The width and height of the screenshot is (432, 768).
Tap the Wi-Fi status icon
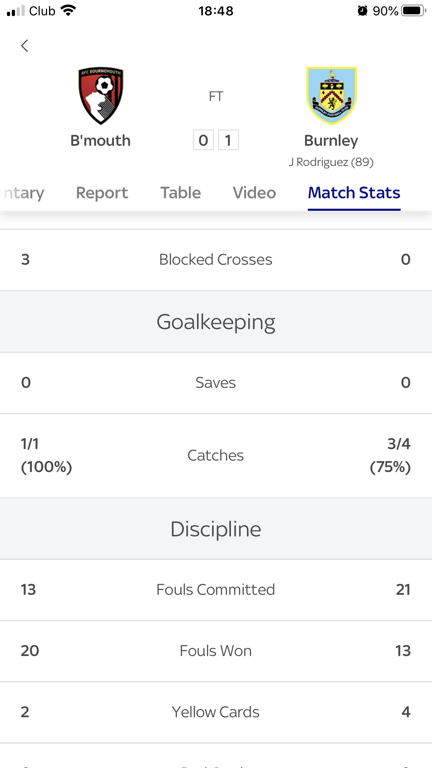(x=68, y=11)
